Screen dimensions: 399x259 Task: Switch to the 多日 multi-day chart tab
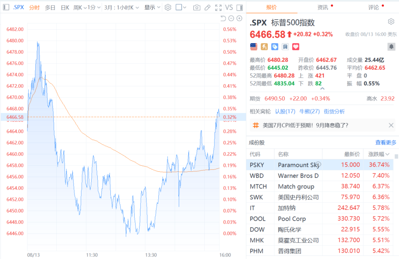point(50,8)
